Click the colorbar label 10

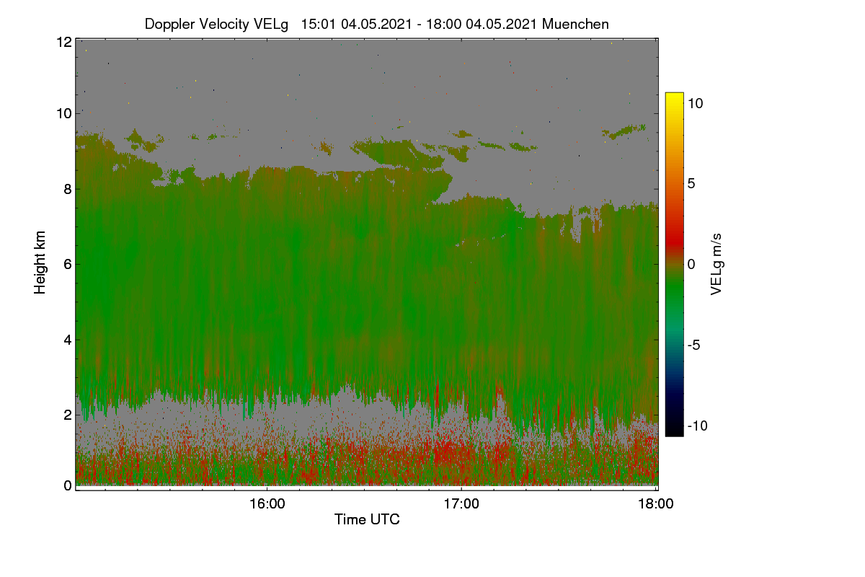pyautogui.click(x=695, y=103)
